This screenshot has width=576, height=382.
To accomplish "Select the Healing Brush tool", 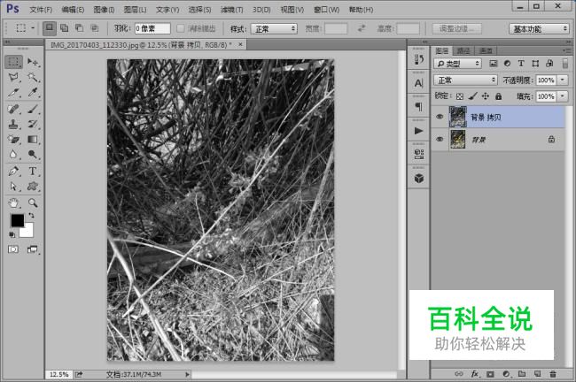I will 13,109.
